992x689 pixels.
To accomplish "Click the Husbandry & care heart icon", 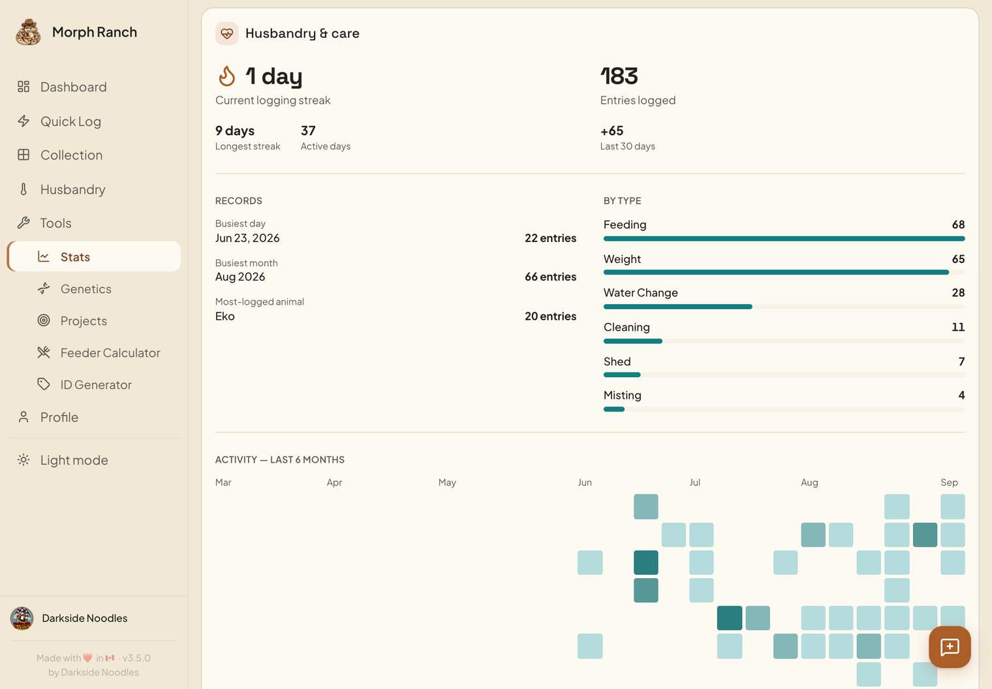I will point(227,33).
